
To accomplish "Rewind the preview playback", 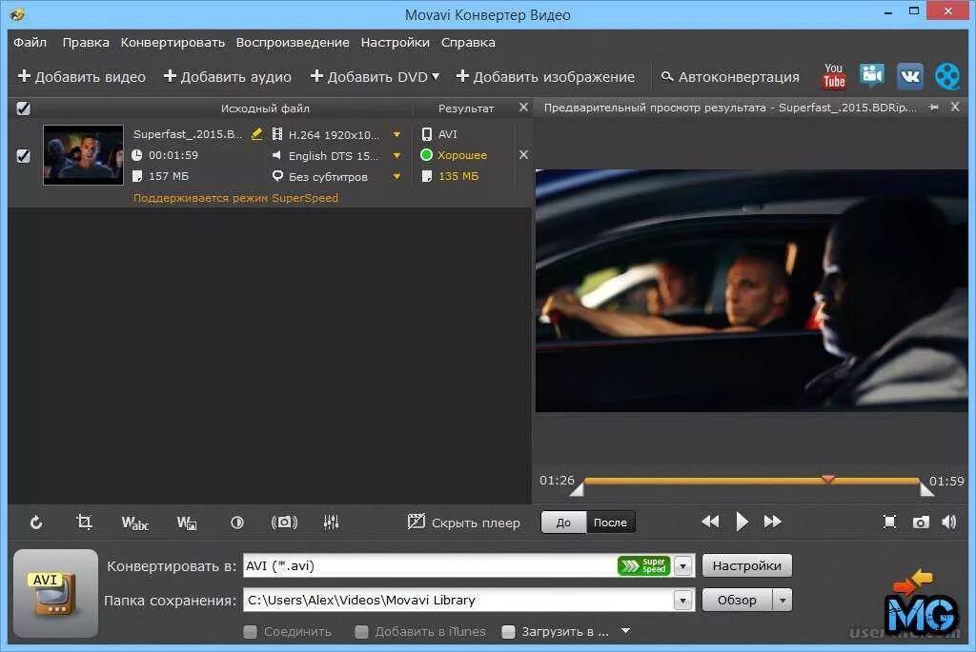I will (x=710, y=522).
